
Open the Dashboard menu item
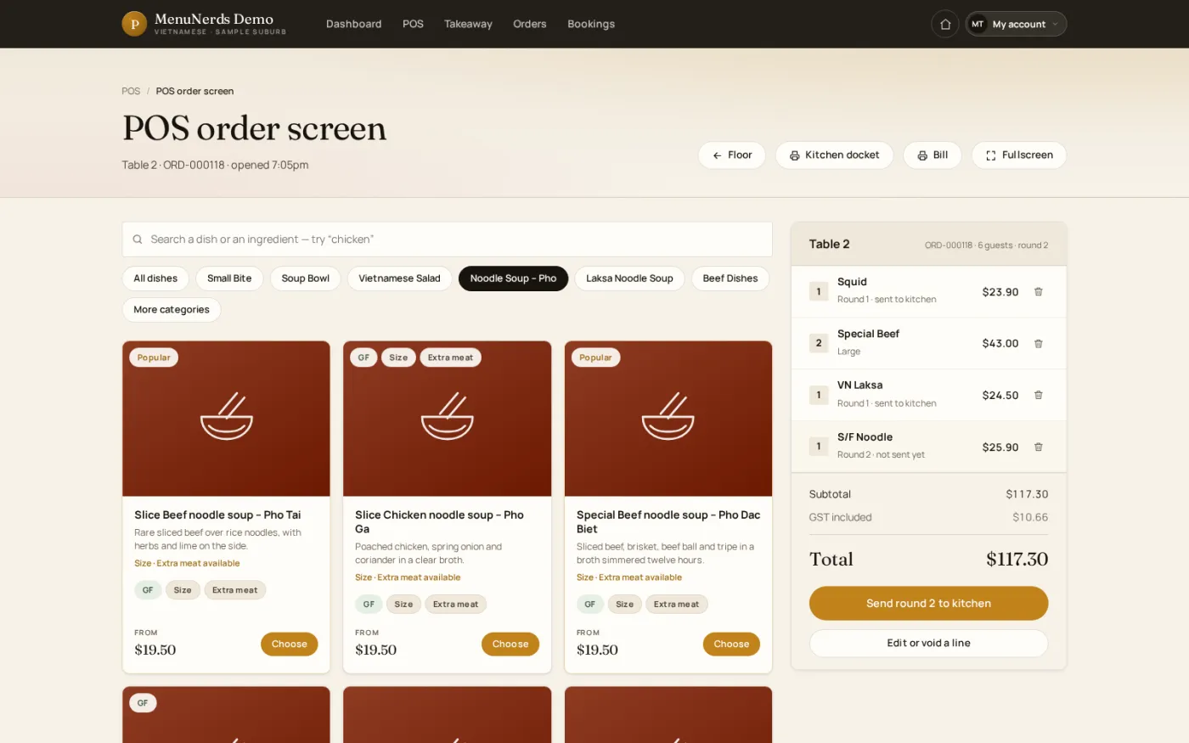pos(353,24)
